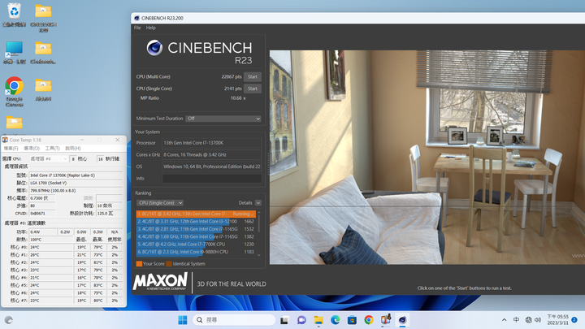Viewport: 585px width, 329px height.
Task: Open the Google Chrome desktop shortcut
Action: click(14, 92)
